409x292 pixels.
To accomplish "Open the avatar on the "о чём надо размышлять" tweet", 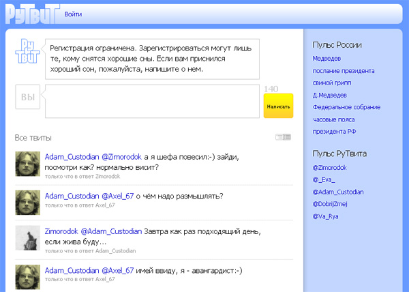I will (27, 202).
